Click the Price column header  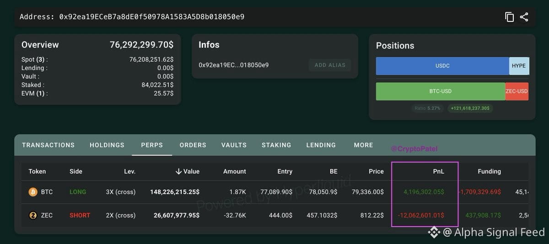pos(376,171)
